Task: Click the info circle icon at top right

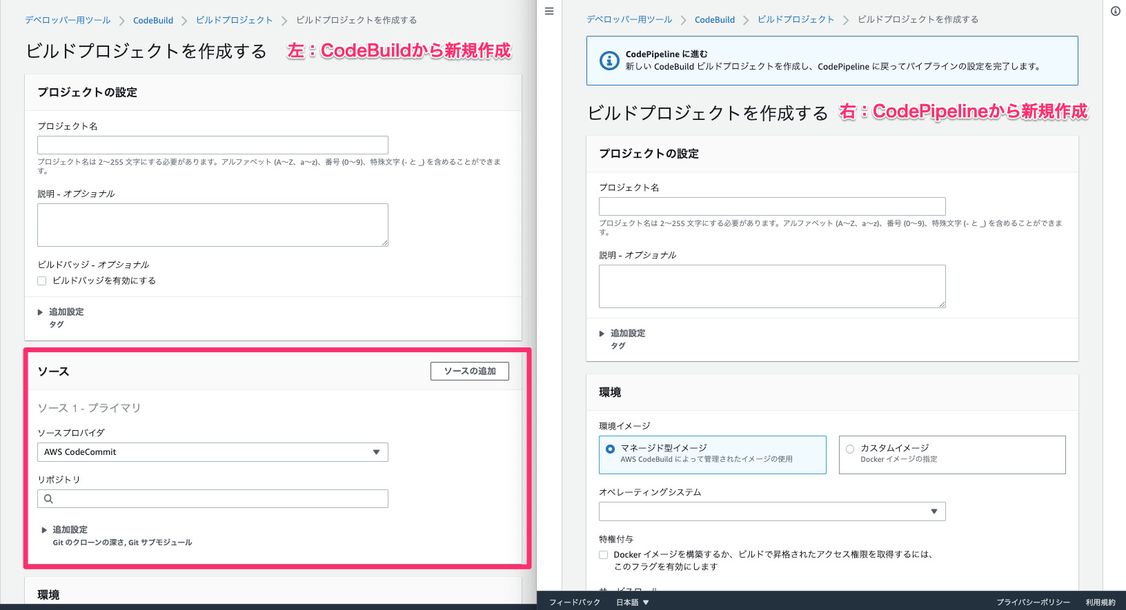Action: point(1116,11)
